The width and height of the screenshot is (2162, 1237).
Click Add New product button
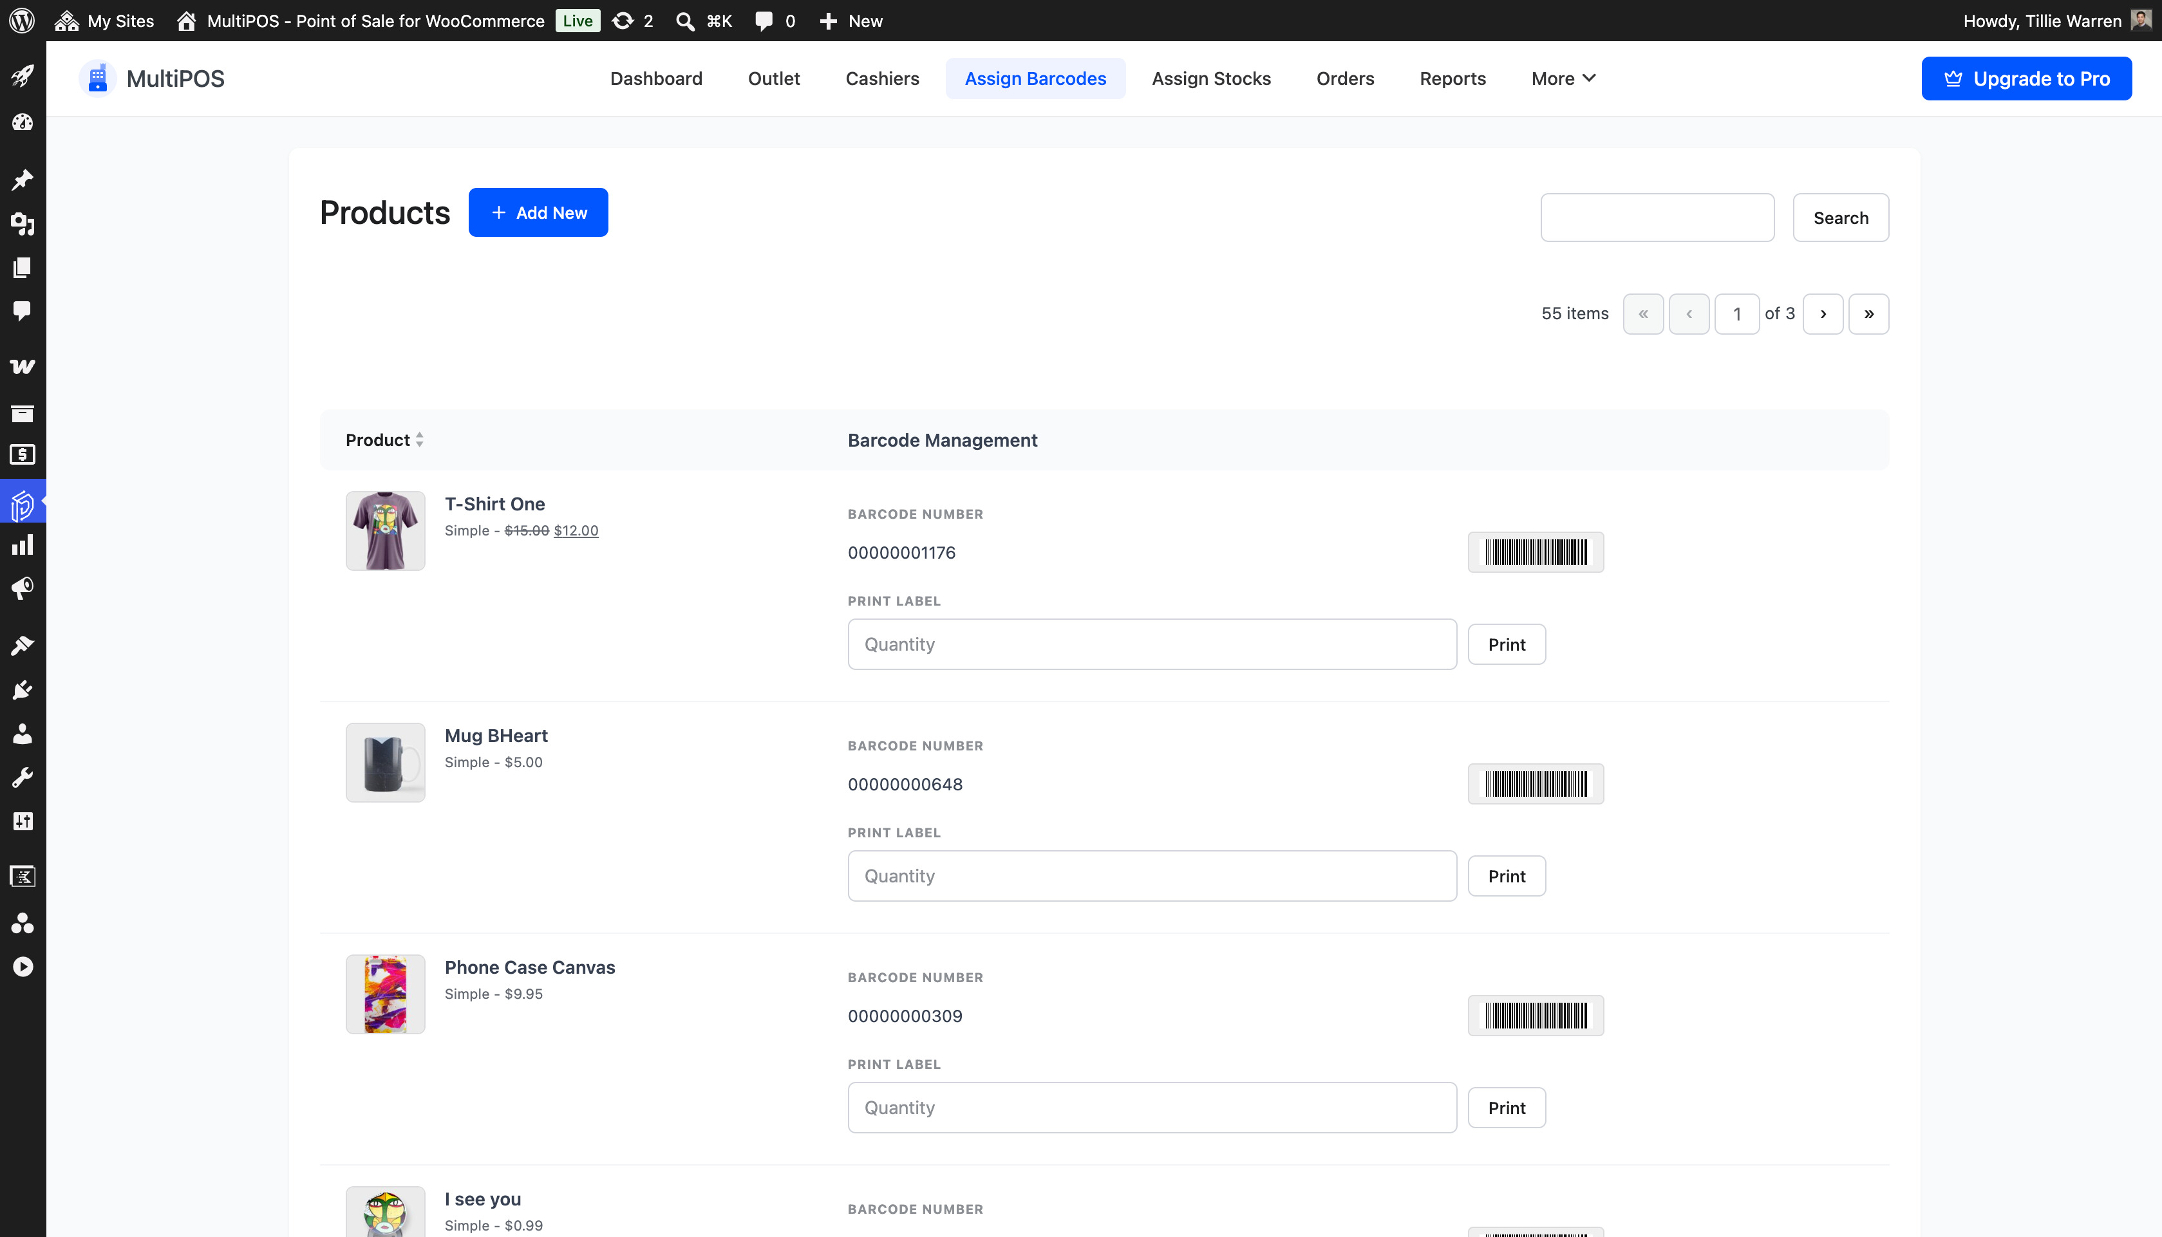tap(538, 212)
